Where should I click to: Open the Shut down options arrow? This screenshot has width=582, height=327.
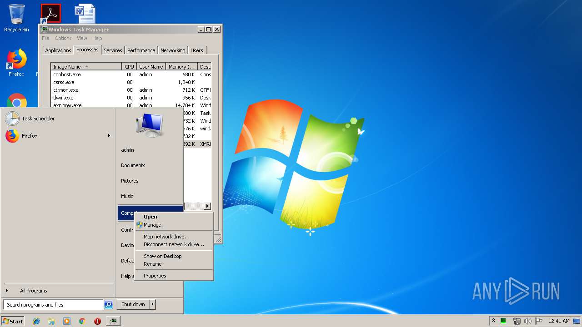153,304
